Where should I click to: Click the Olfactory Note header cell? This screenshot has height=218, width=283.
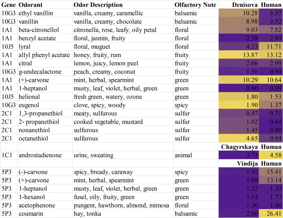[x=195, y=5]
